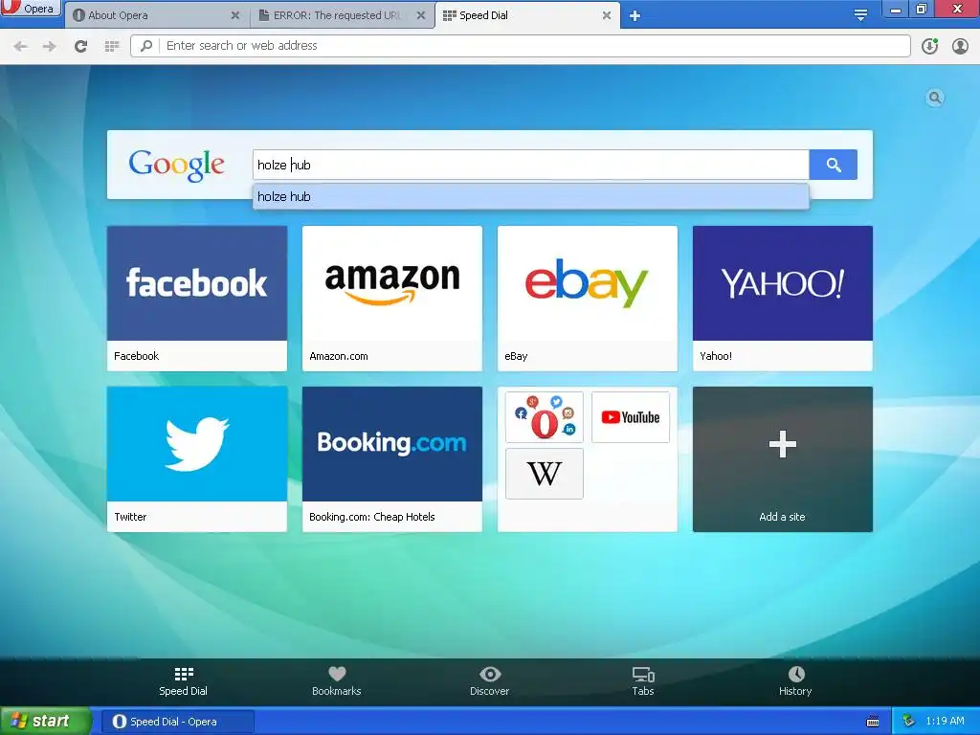Open the Twitter speed dial tile

tap(197, 458)
